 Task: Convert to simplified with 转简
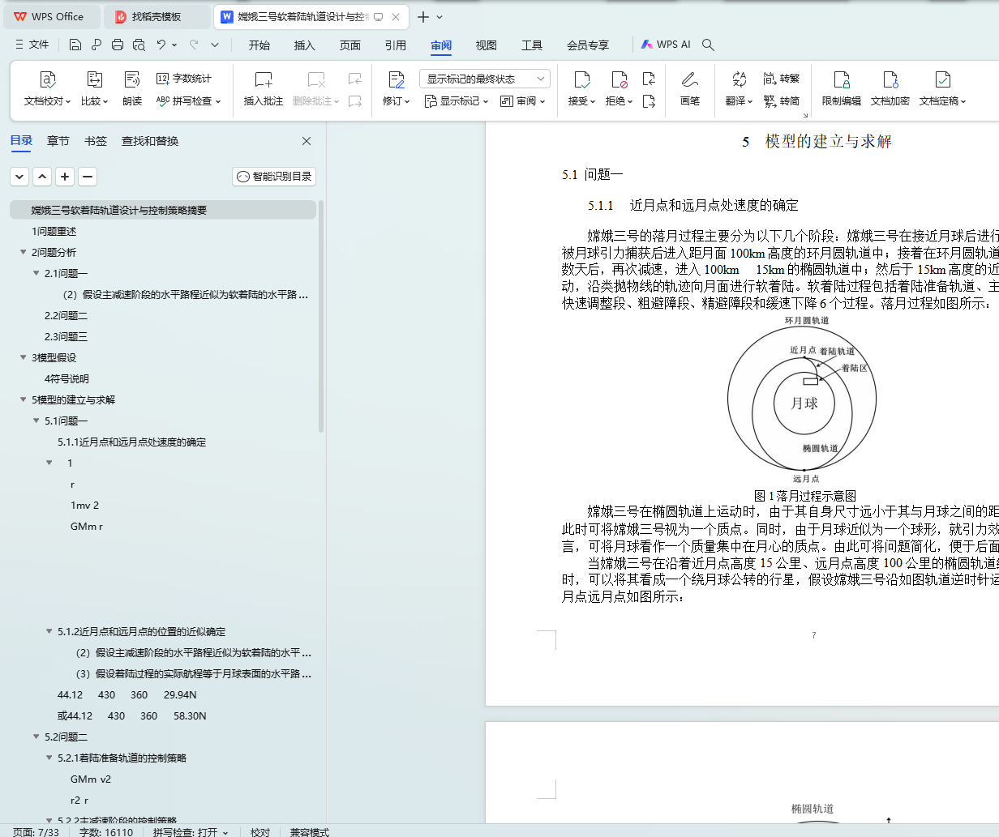click(x=782, y=101)
